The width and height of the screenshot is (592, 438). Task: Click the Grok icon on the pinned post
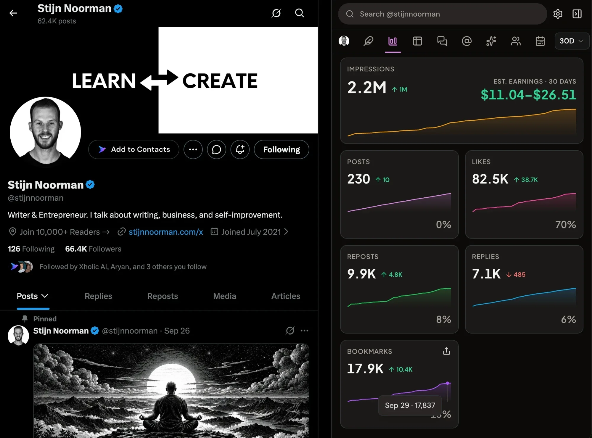click(290, 331)
